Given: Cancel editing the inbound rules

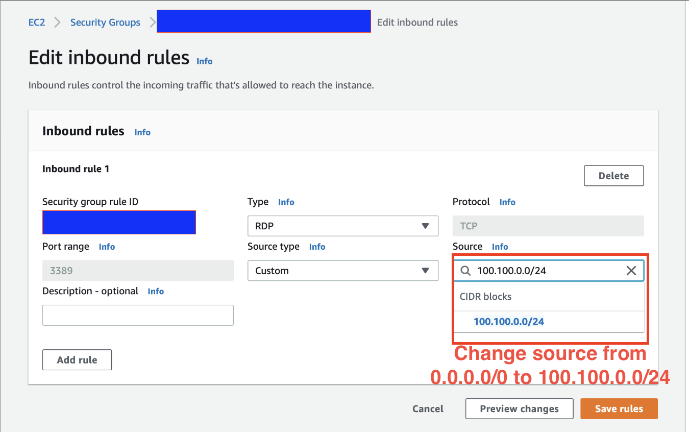Looking at the screenshot, I should pyautogui.click(x=428, y=409).
